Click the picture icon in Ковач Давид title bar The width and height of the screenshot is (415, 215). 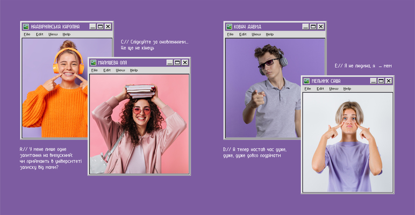click(x=229, y=26)
